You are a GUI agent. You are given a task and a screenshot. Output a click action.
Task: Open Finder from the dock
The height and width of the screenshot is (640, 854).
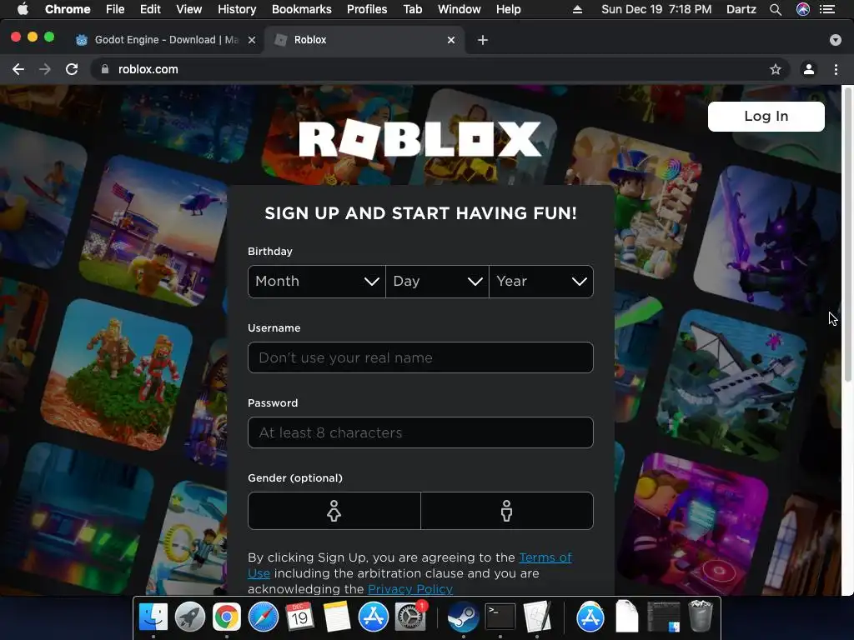point(153,617)
